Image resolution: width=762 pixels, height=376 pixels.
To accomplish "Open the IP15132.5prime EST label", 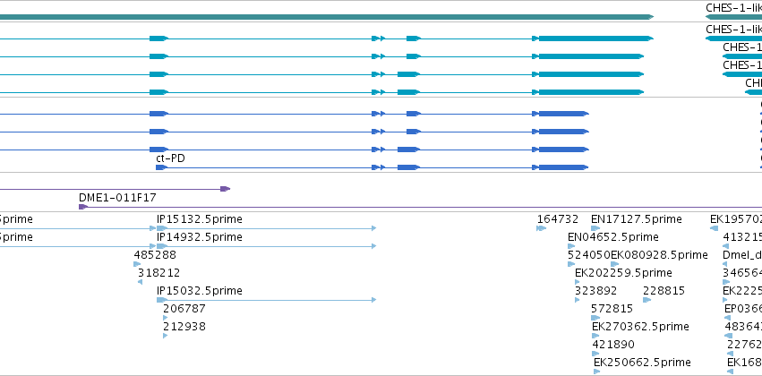I will (200, 219).
